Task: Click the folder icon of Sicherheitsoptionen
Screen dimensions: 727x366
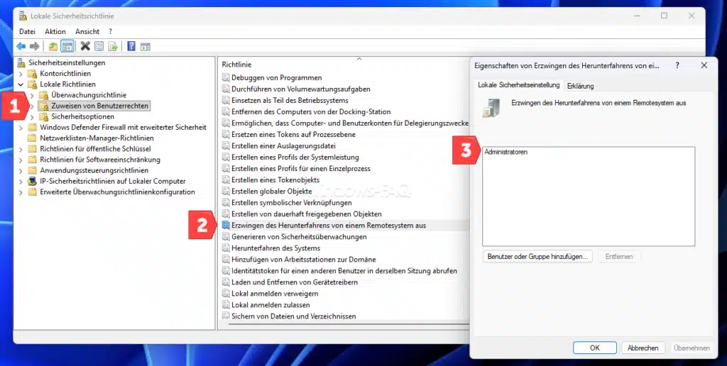Action: click(x=43, y=116)
